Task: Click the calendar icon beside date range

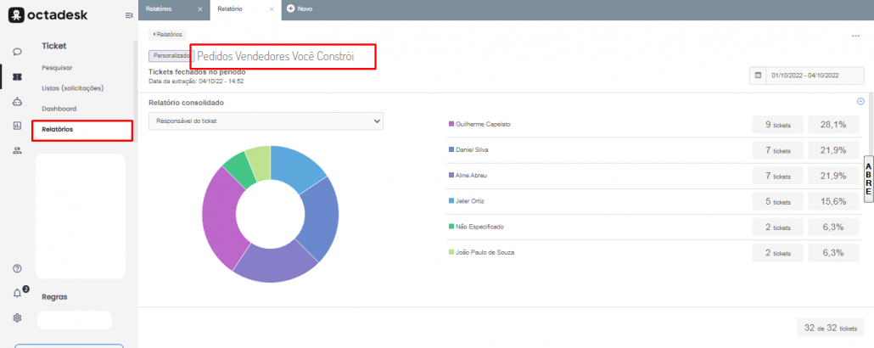Action: [x=758, y=76]
